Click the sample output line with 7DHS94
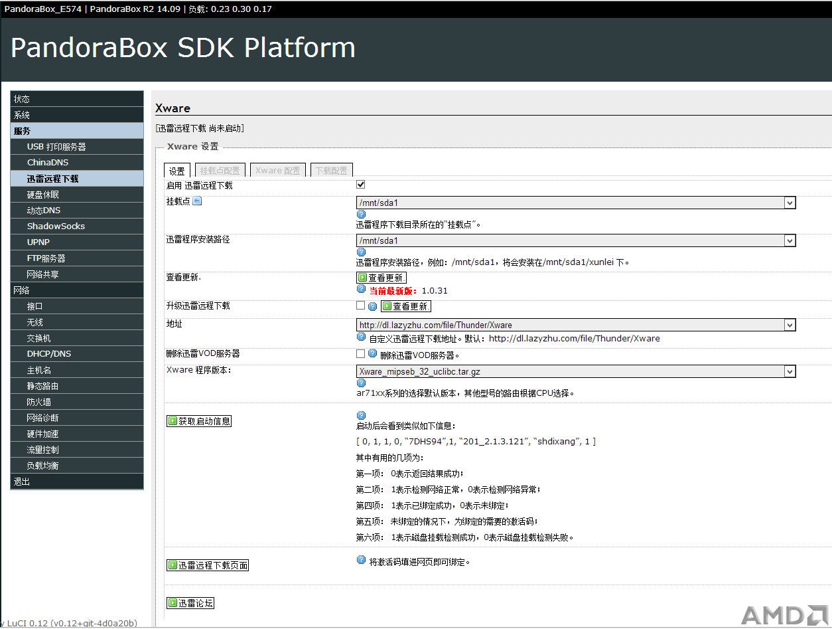Image resolution: width=832 pixels, height=629 pixels. coord(476,441)
